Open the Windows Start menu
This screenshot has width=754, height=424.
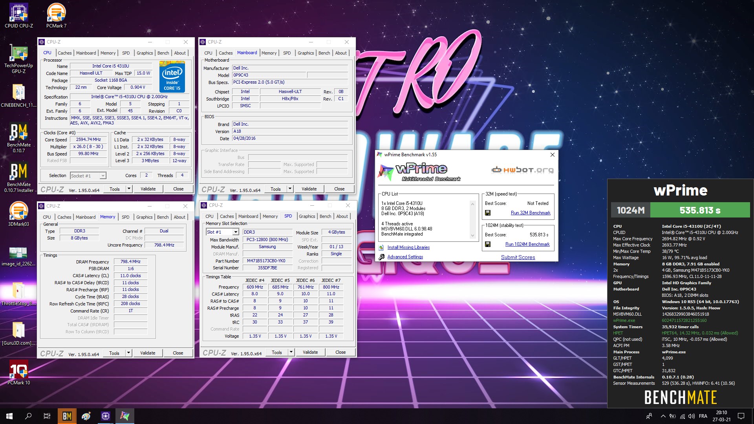click(x=9, y=416)
